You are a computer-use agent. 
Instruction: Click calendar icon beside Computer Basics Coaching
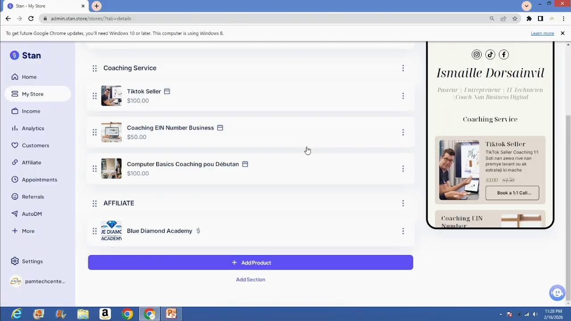(245, 164)
